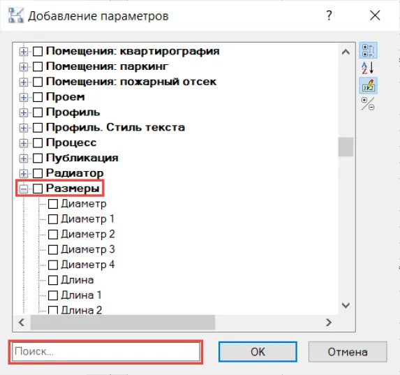The width and height of the screenshot is (400, 375).
Task: Click the expand/collapse all nodes icon
Action: [368, 103]
